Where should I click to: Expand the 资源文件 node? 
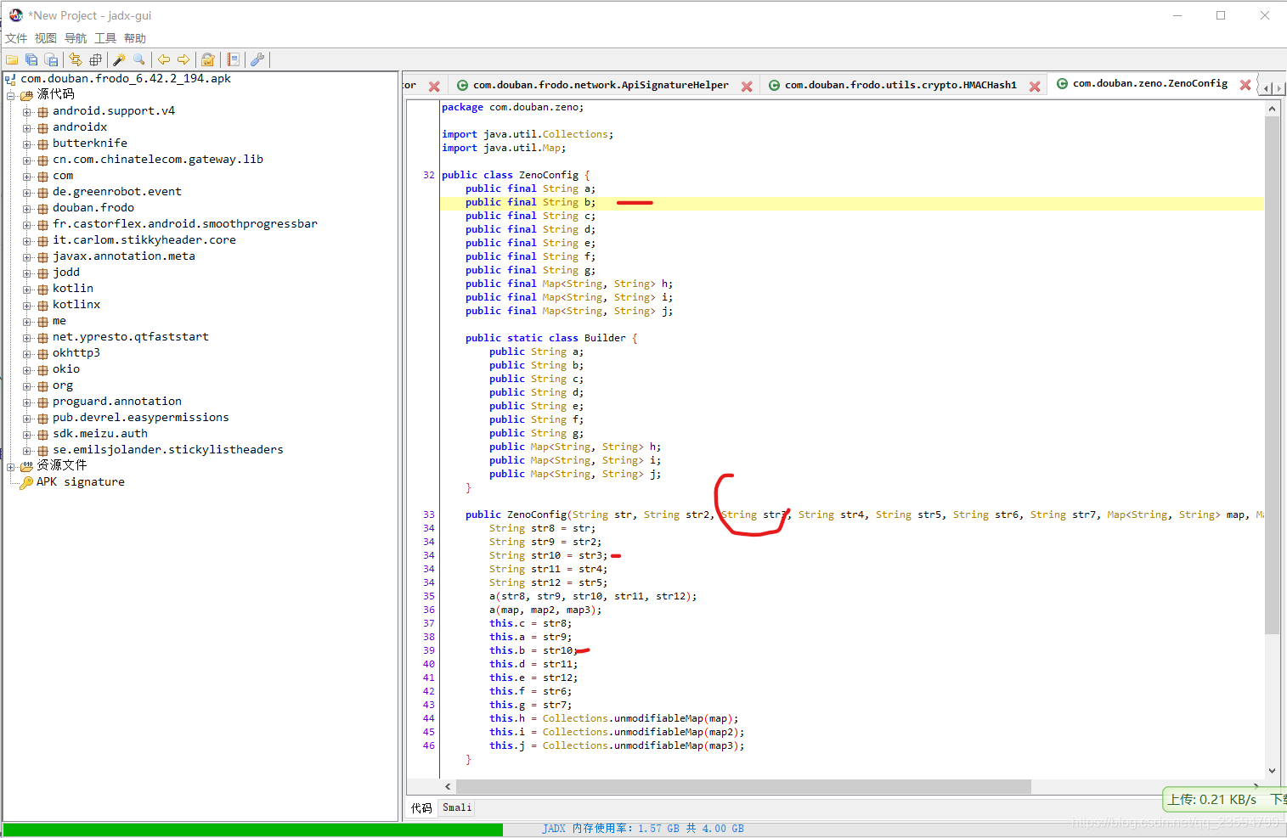coord(11,466)
